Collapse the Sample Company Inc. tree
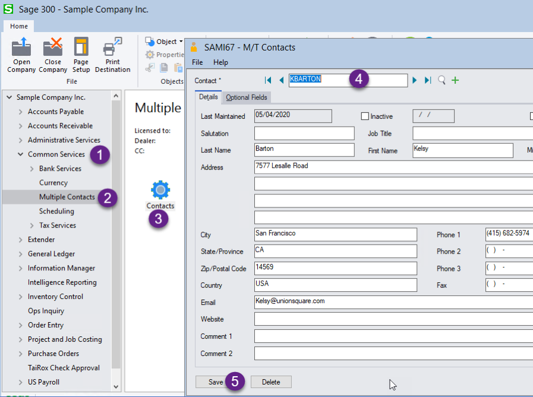This screenshot has height=397, width=533. (9, 97)
